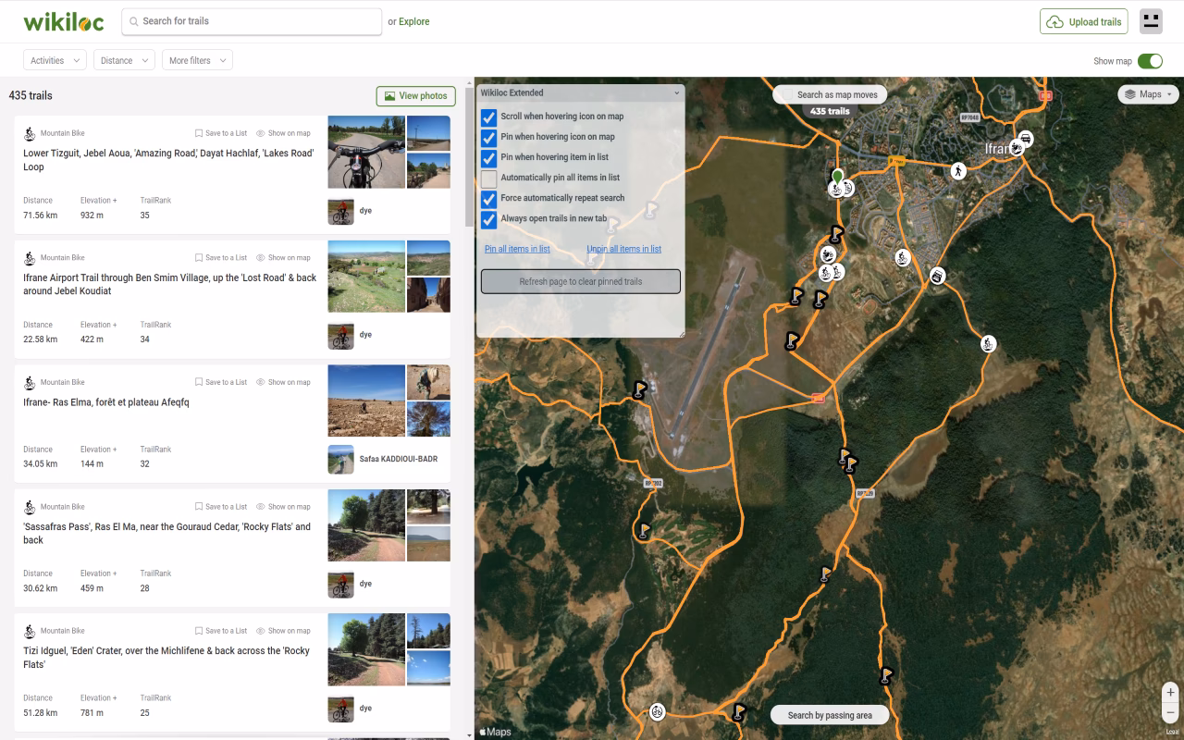Click Save to a List on first trail
This screenshot has width=1184, height=740.
tap(221, 133)
